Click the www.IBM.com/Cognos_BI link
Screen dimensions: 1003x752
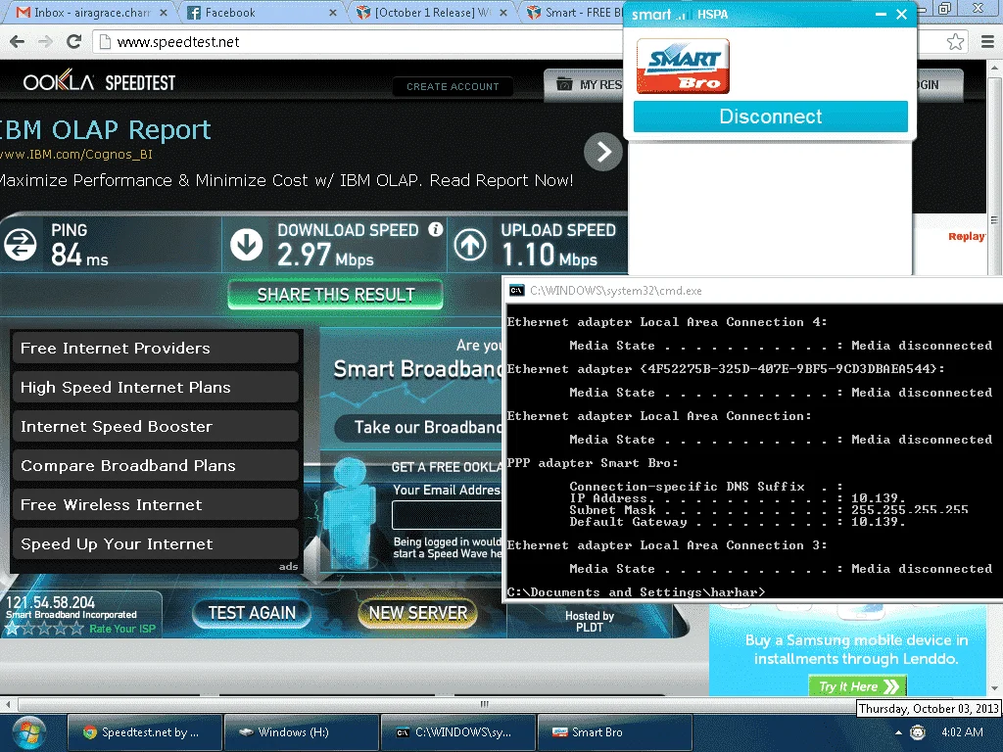76,154
